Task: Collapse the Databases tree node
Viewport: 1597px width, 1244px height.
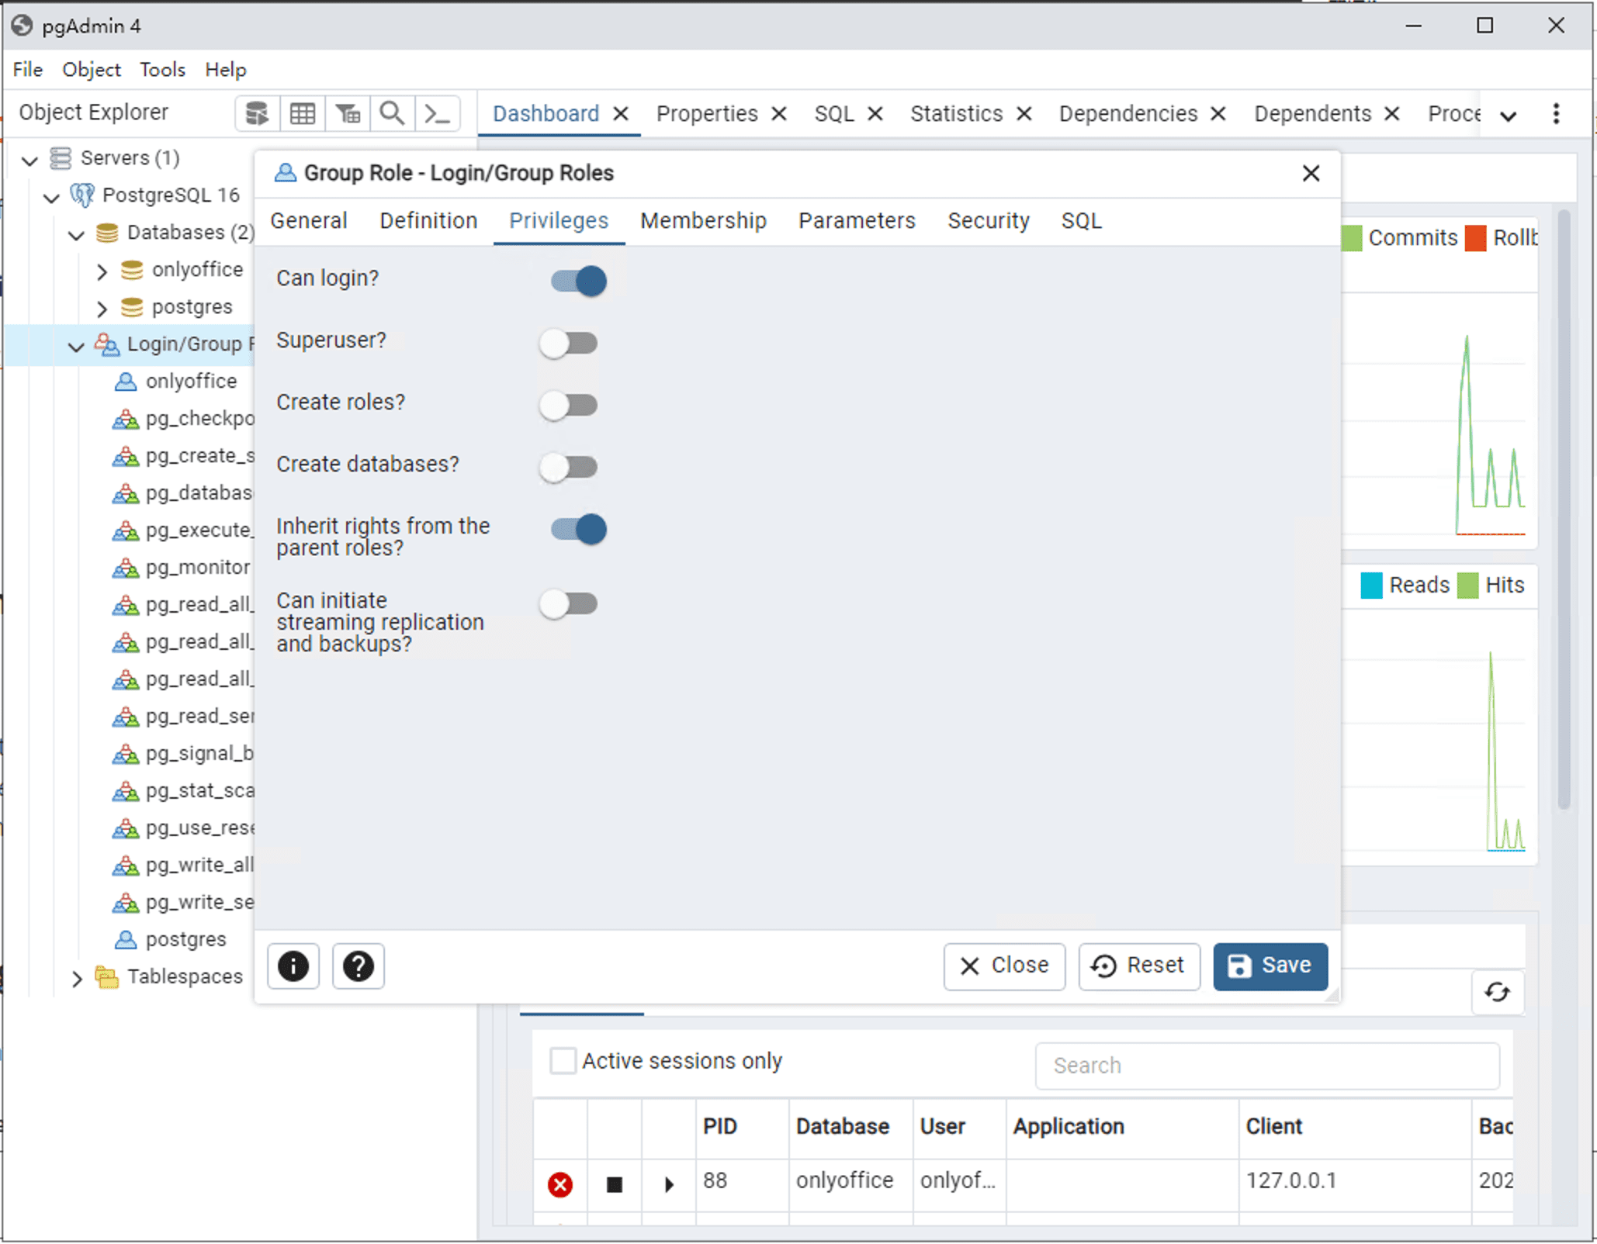Action: (x=76, y=234)
